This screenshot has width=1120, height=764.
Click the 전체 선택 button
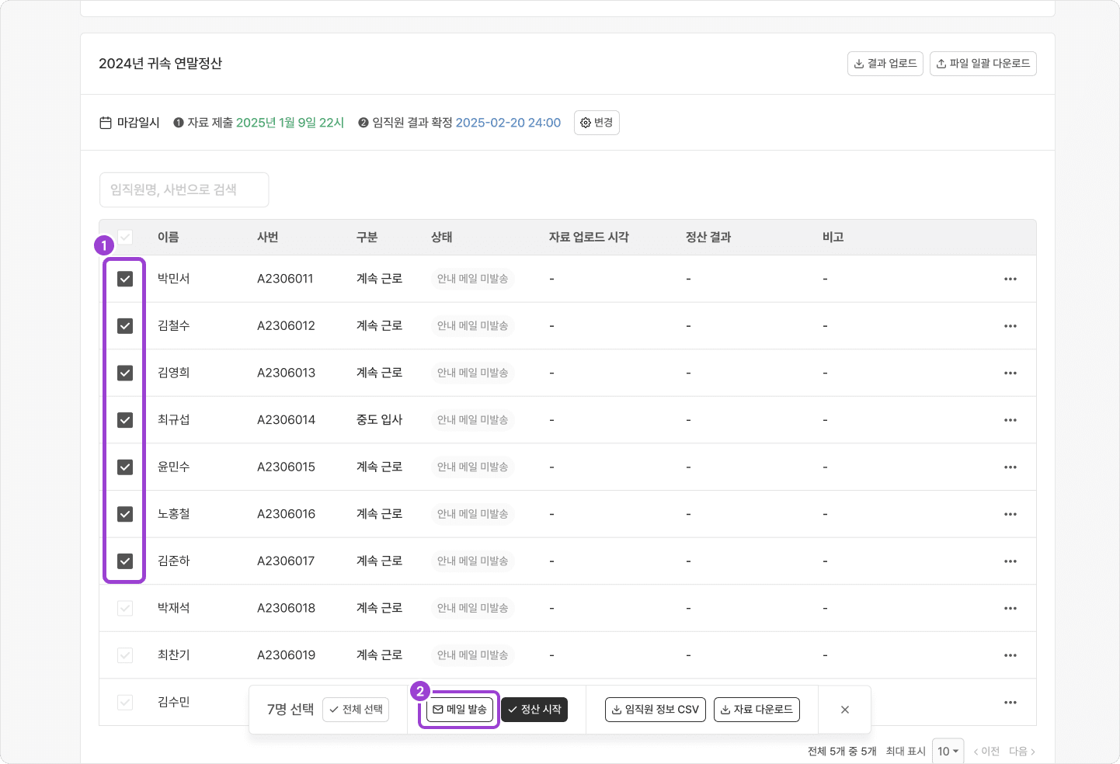point(356,710)
